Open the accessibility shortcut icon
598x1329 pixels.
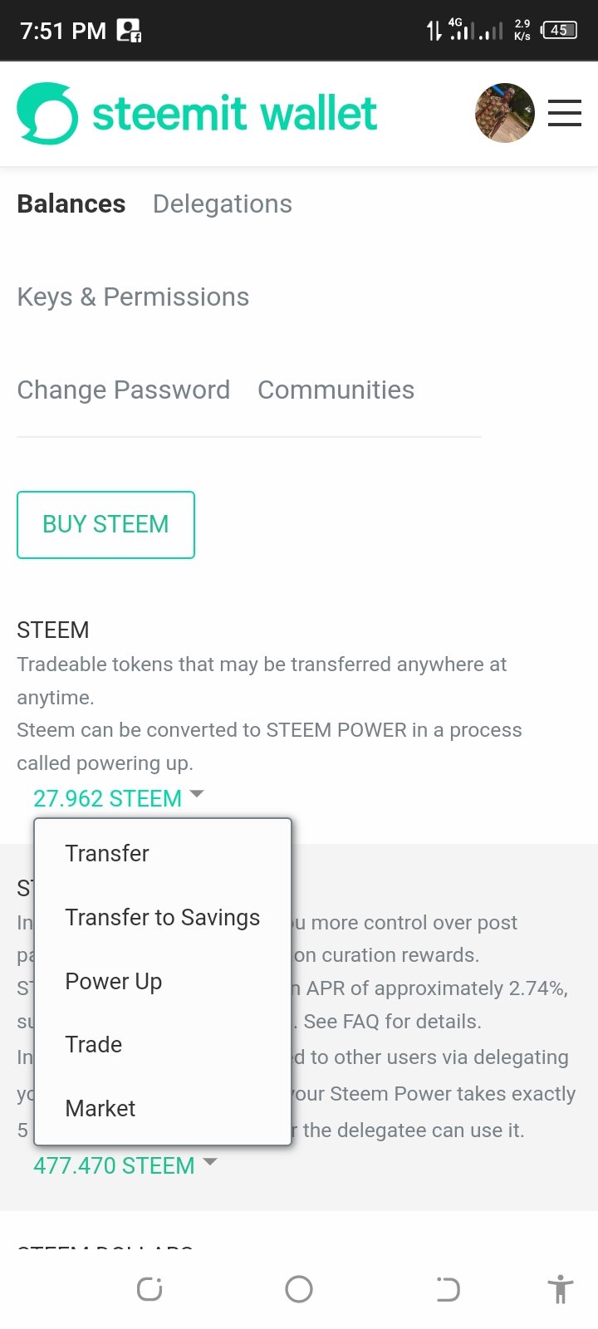(561, 1289)
